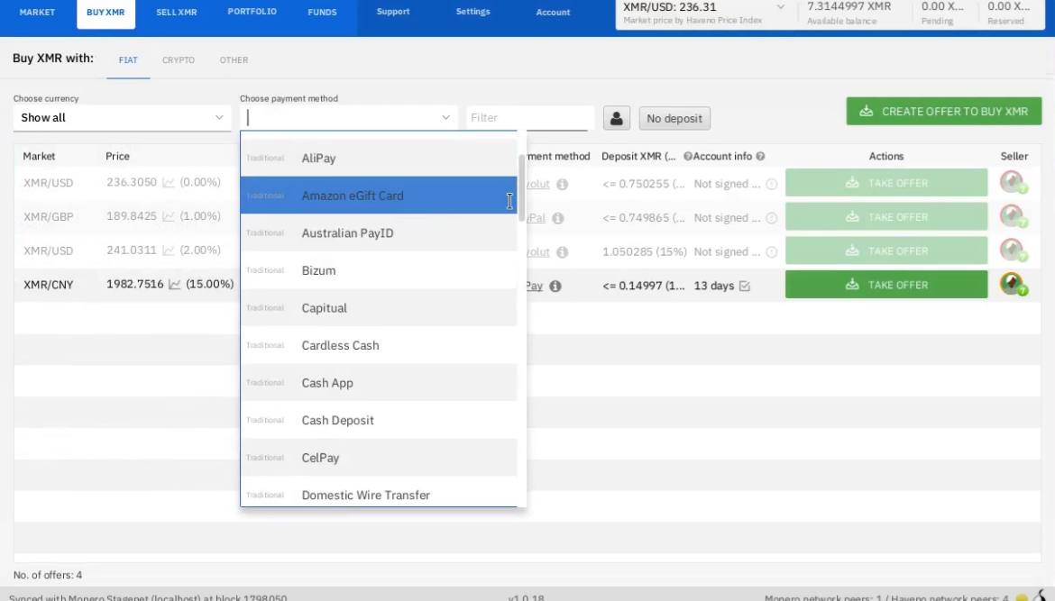Take the XMR/CNY offer
The height and width of the screenshot is (601, 1055).
886,285
